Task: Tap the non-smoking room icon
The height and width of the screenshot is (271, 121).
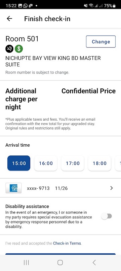Action: pos(9,49)
